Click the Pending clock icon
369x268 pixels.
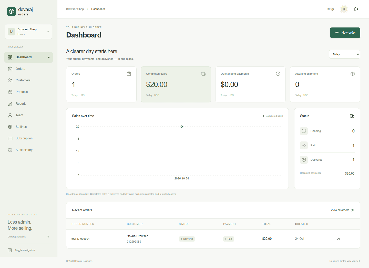pyautogui.click(x=304, y=131)
